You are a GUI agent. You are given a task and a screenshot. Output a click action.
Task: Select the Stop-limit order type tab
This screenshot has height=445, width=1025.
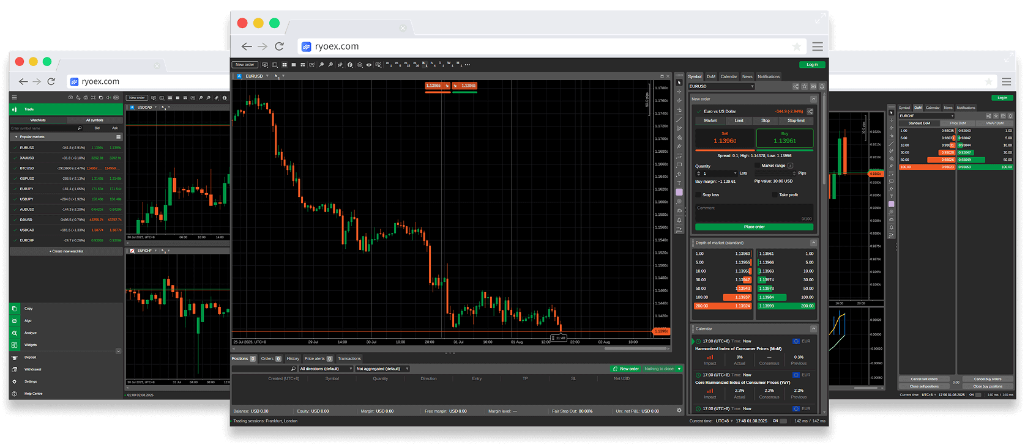point(796,120)
